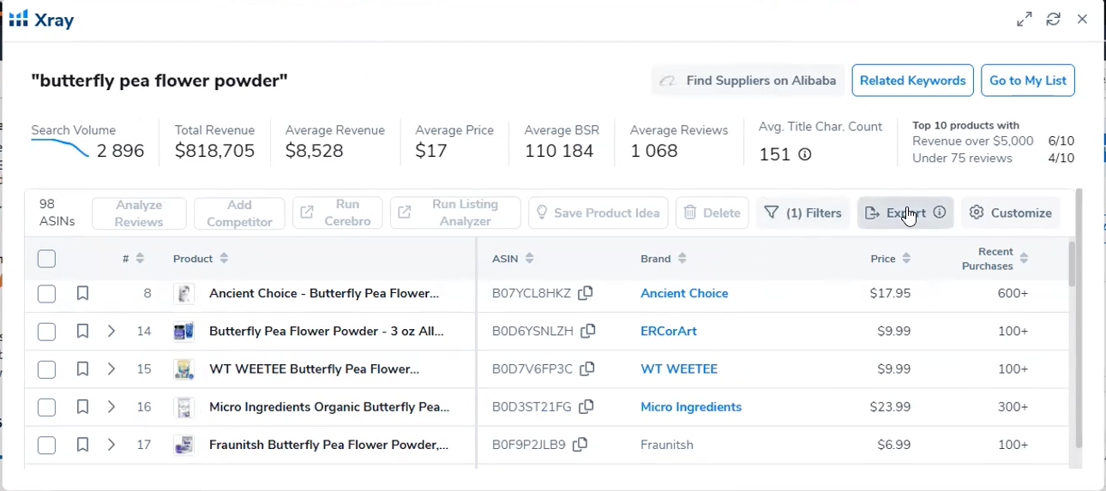Run Cerebro on selected ASINs
The height and width of the screenshot is (491, 1106).
337,213
